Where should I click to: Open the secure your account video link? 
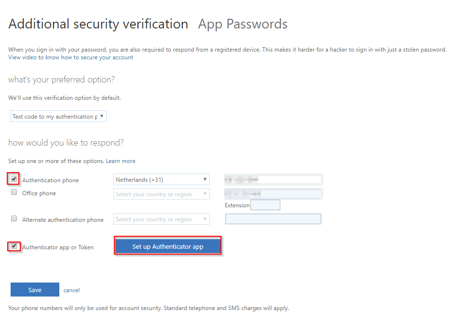(71, 57)
